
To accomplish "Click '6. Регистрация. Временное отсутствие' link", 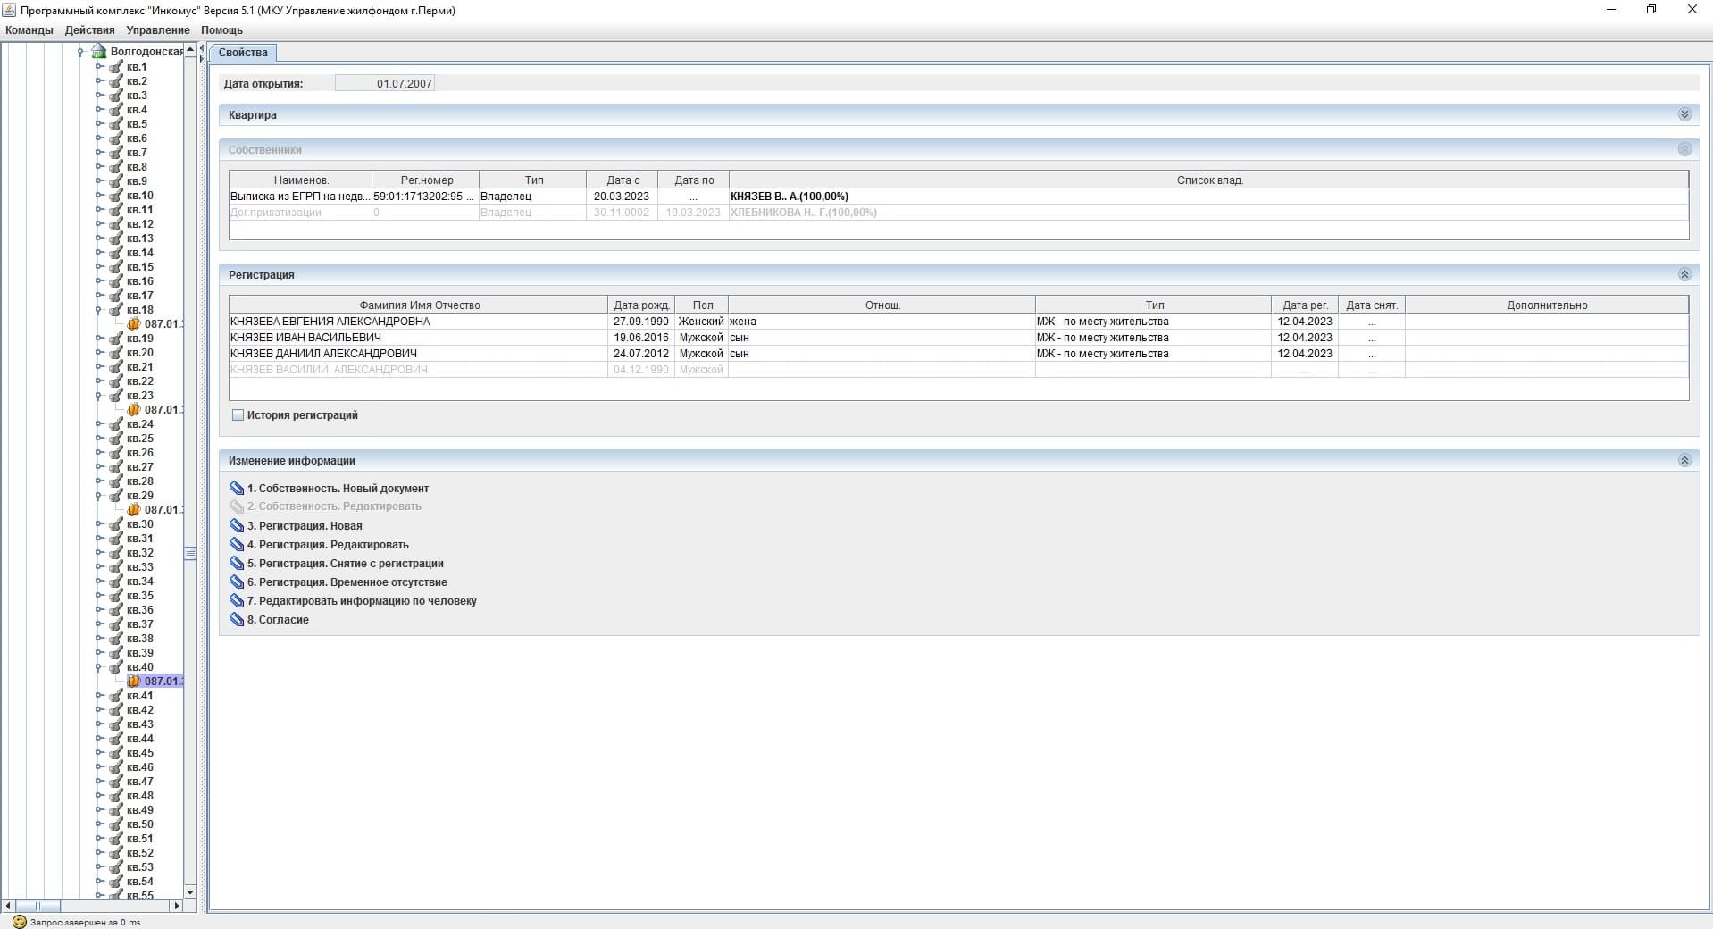I will [347, 582].
